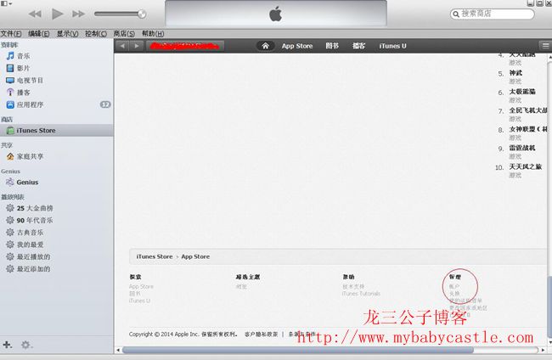Click the footer 技术支持 support link
The image size is (552, 360).
pos(353,286)
